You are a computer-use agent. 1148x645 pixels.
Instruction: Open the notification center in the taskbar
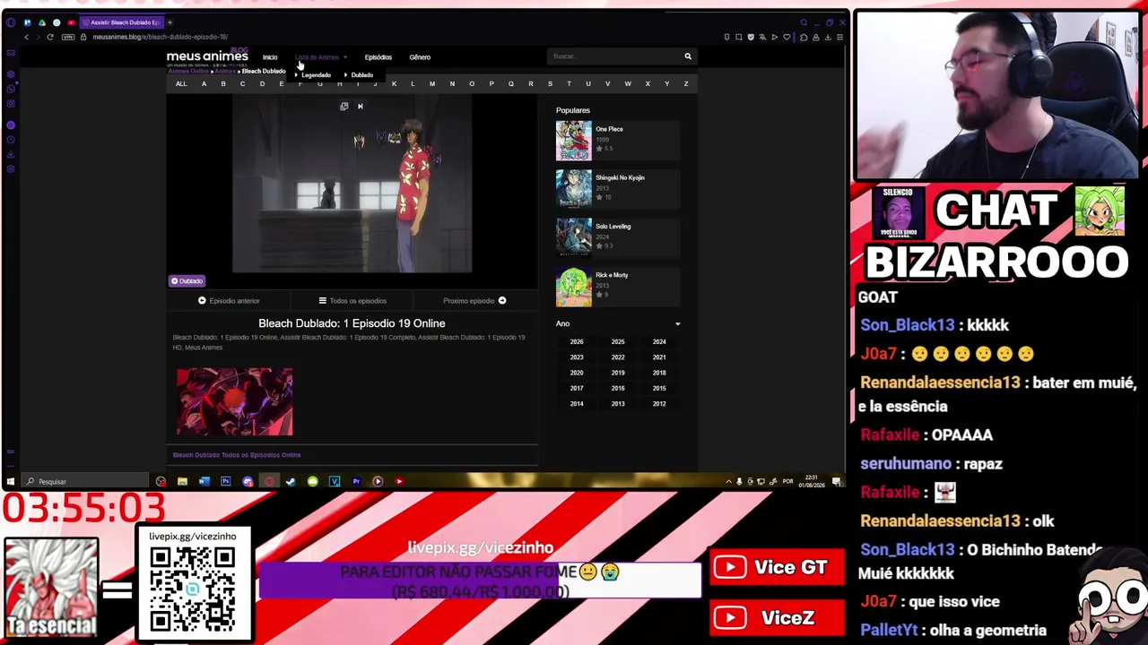pyautogui.click(x=836, y=481)
